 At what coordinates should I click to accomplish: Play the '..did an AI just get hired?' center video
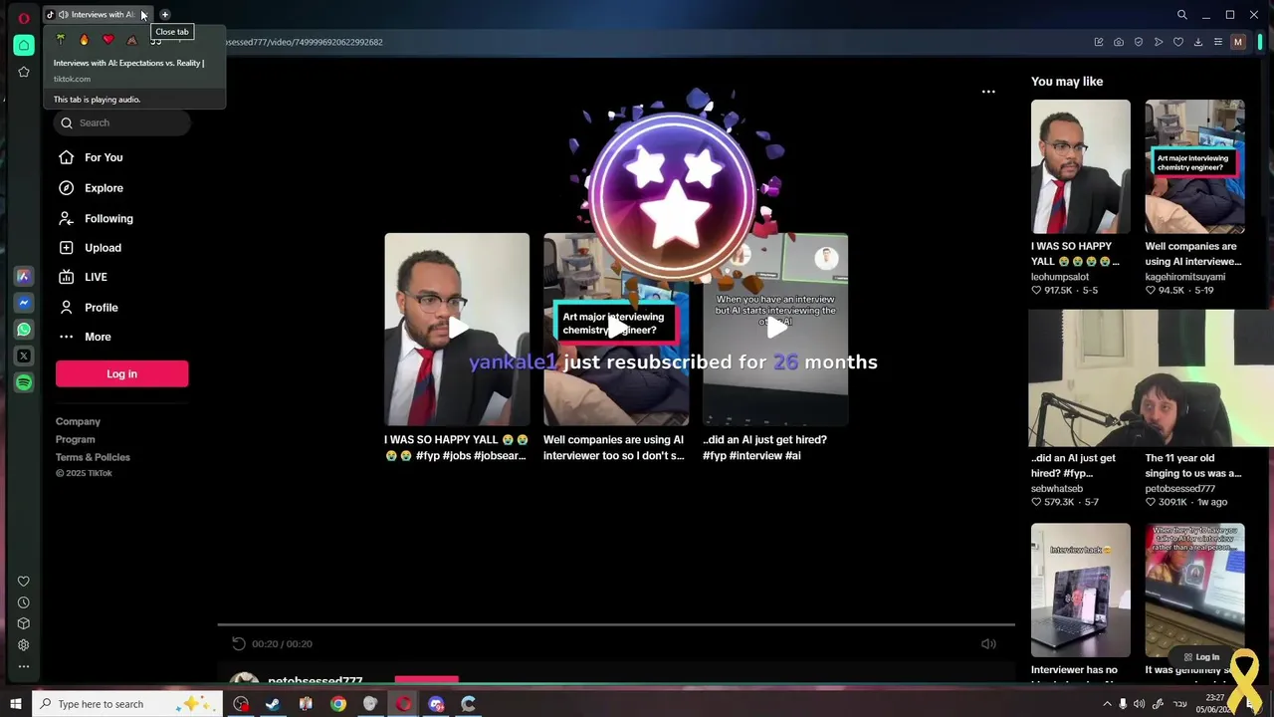pos(775,329)
